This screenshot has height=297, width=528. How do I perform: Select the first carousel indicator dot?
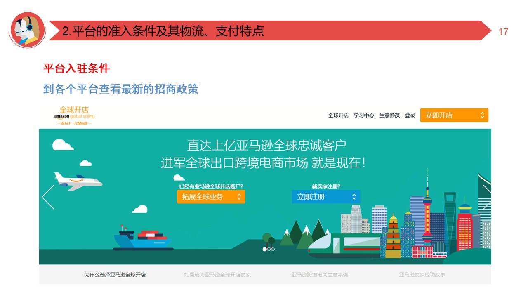[x=265, y=249]
